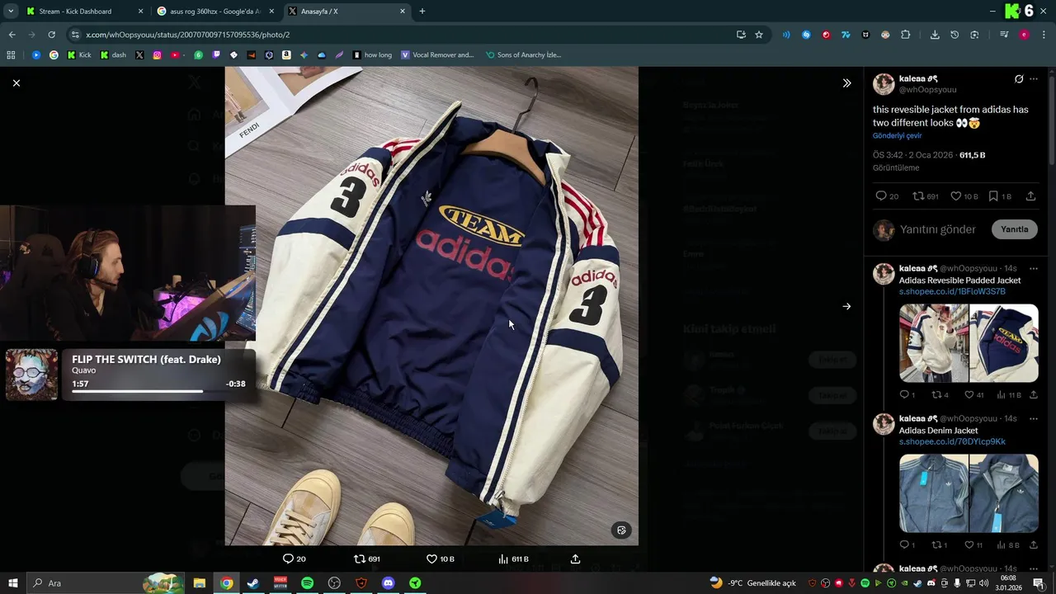This screenshot has width=1056, height=594.
Task: Open options for Adidas Revesible Padded Jacket reply
Action: coord(1034,268)
